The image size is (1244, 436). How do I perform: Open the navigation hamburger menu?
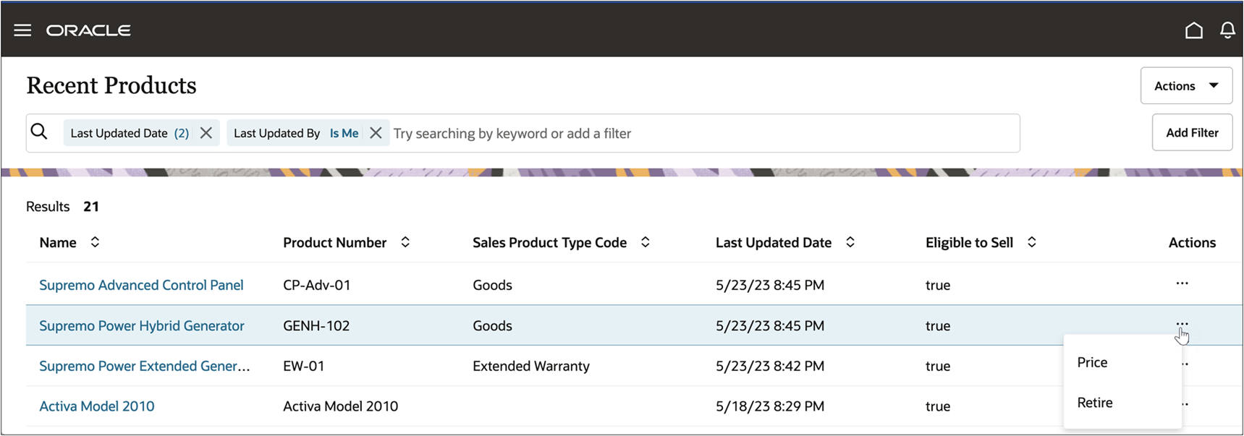pyautogui.click(x=22, y=30)
